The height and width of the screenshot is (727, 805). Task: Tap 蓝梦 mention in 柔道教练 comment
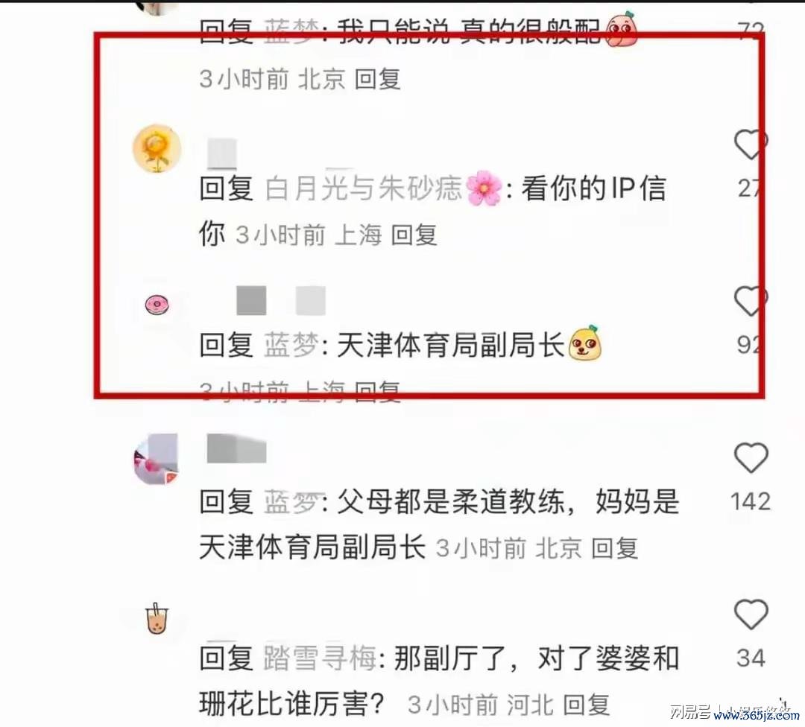[x=292, y=501]
